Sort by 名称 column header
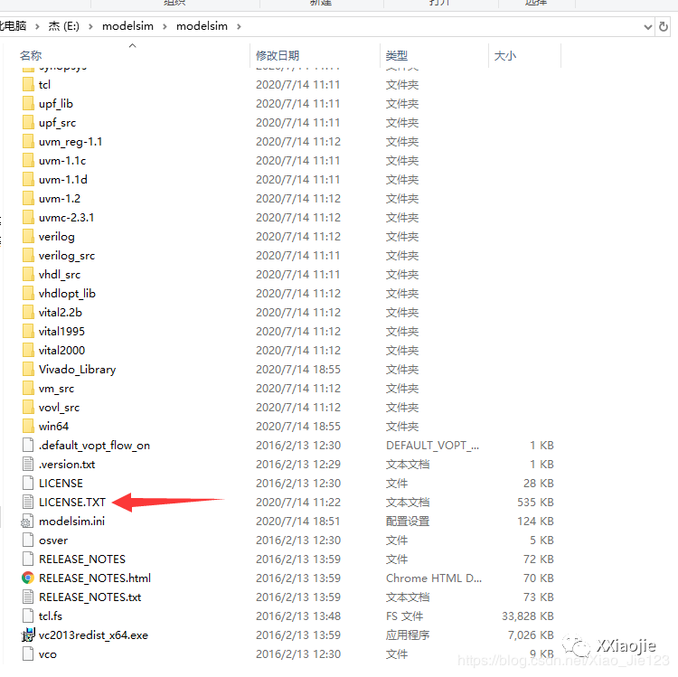 pyautogui.click(x=31, y=56)
